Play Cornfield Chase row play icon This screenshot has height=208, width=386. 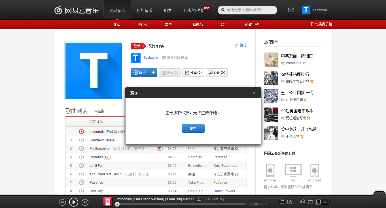[x=81, y=140]
